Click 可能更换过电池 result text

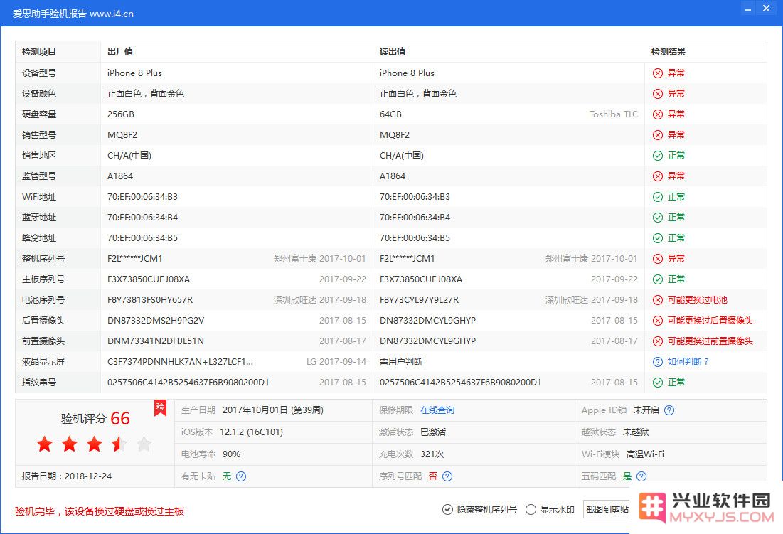click(x=697, y=300)
